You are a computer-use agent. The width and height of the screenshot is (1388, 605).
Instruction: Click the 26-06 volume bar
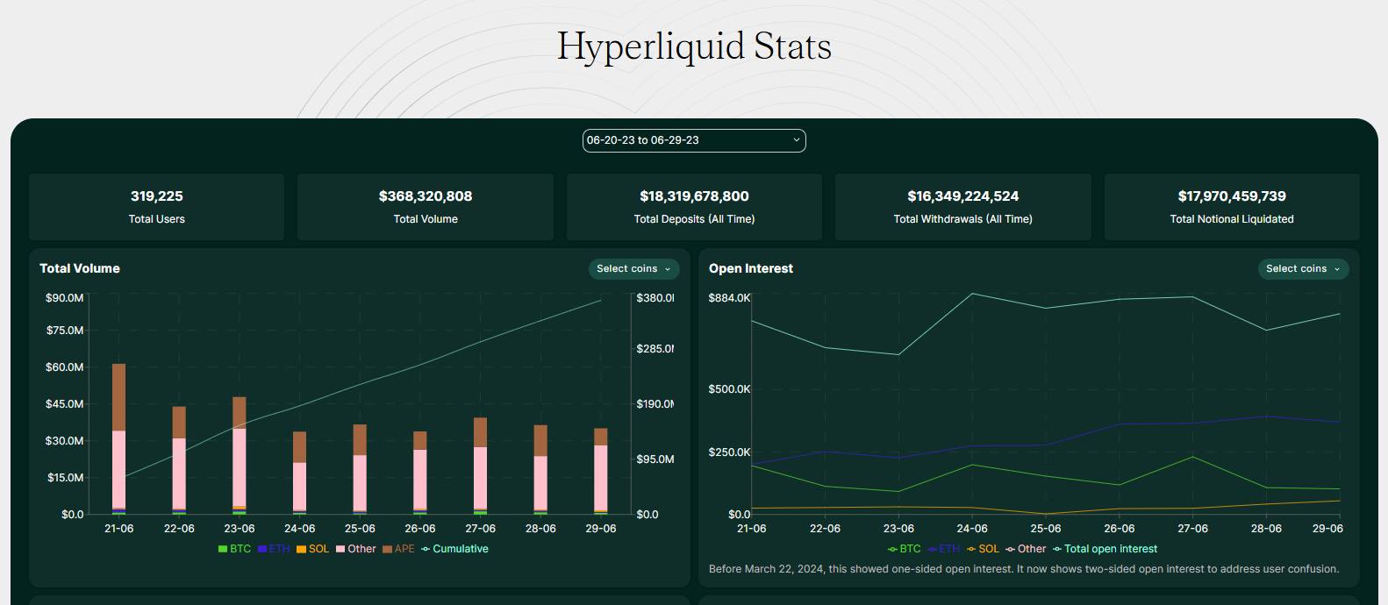(420, 473)
